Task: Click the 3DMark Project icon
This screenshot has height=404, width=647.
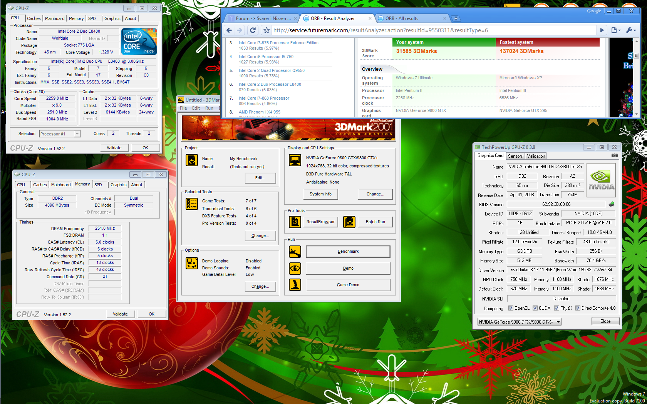Action: click(191, 160)
